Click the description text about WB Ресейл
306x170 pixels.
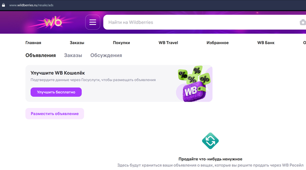coord(210,165)
